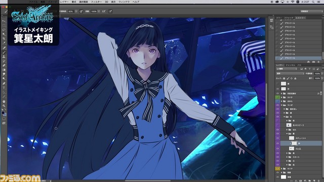This screenshot has height=182, width=324.
Task: Select the Eraser tool
Action: pyautogui.click(x=4, y=65)
